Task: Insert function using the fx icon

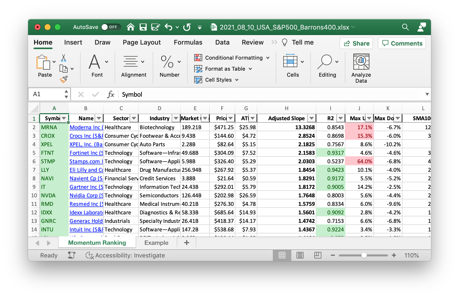Action: (110, 94)
